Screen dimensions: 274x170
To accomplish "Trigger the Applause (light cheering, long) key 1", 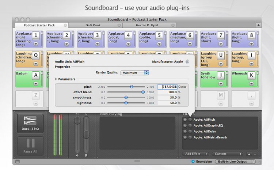I will 35,35.
